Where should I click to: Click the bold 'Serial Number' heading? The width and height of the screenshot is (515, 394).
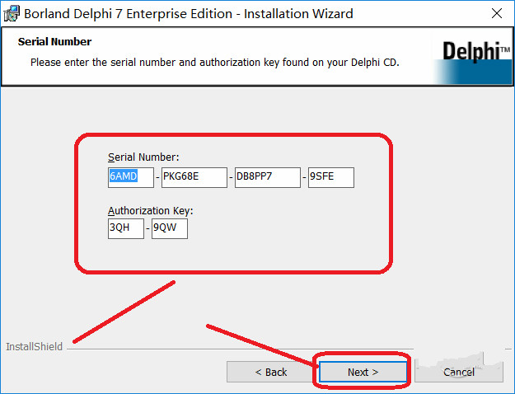tap(54, 42)
